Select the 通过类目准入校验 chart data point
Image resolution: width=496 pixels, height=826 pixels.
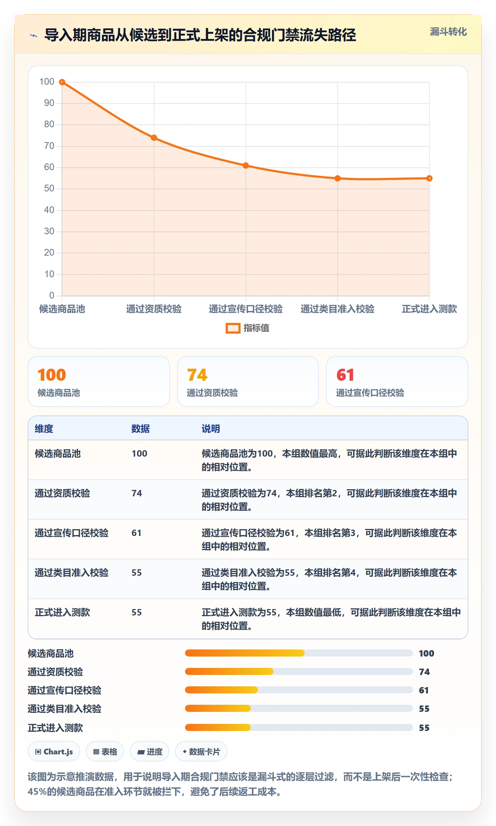pyautogui.click(x=338, y=178)
